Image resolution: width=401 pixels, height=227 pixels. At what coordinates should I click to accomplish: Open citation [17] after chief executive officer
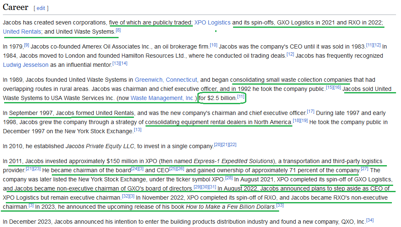pyautogui.click(x=311, y=112)
